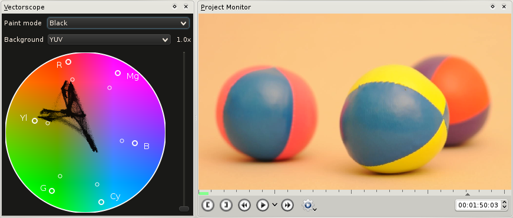The width and height of the screenshot is (513, 218).
Task: Close the Project Monitor panel
Action: [504, 6]
